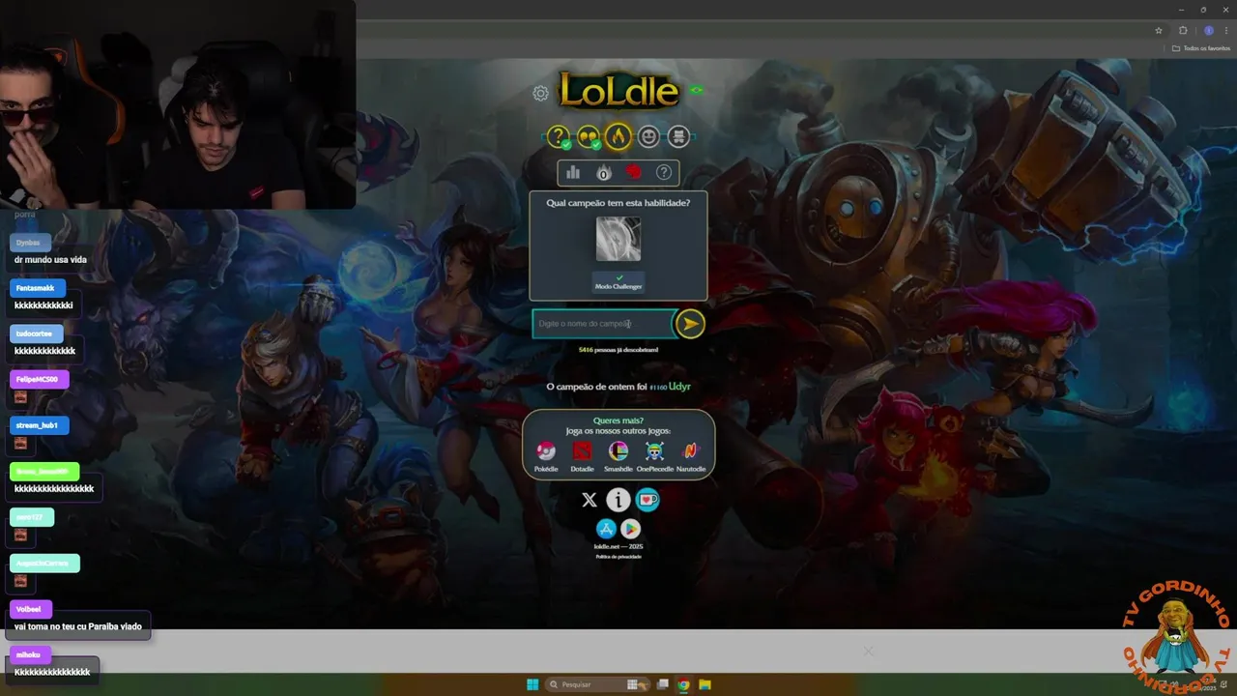
Task: Change language via the Brazil flag
Action: click(696, 90)
